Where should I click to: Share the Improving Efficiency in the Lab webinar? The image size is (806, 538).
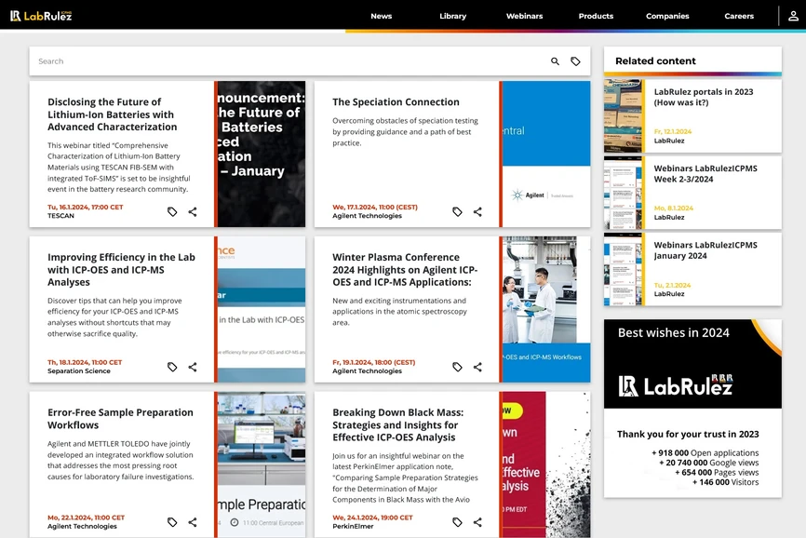[x=193, y=367]
